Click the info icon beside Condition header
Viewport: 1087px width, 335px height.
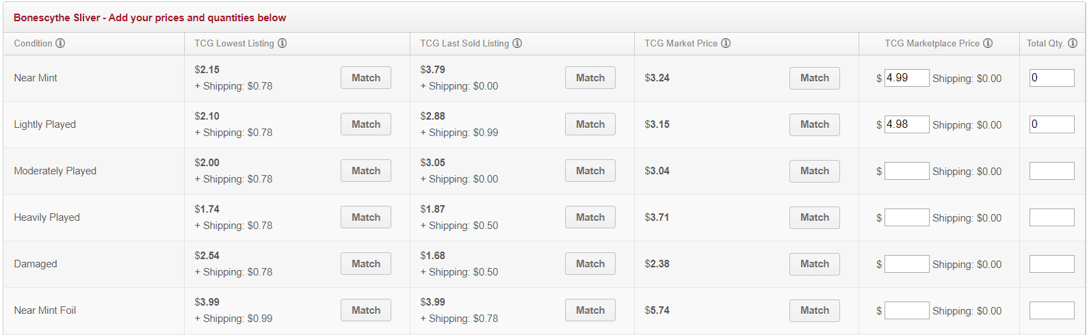60,43
